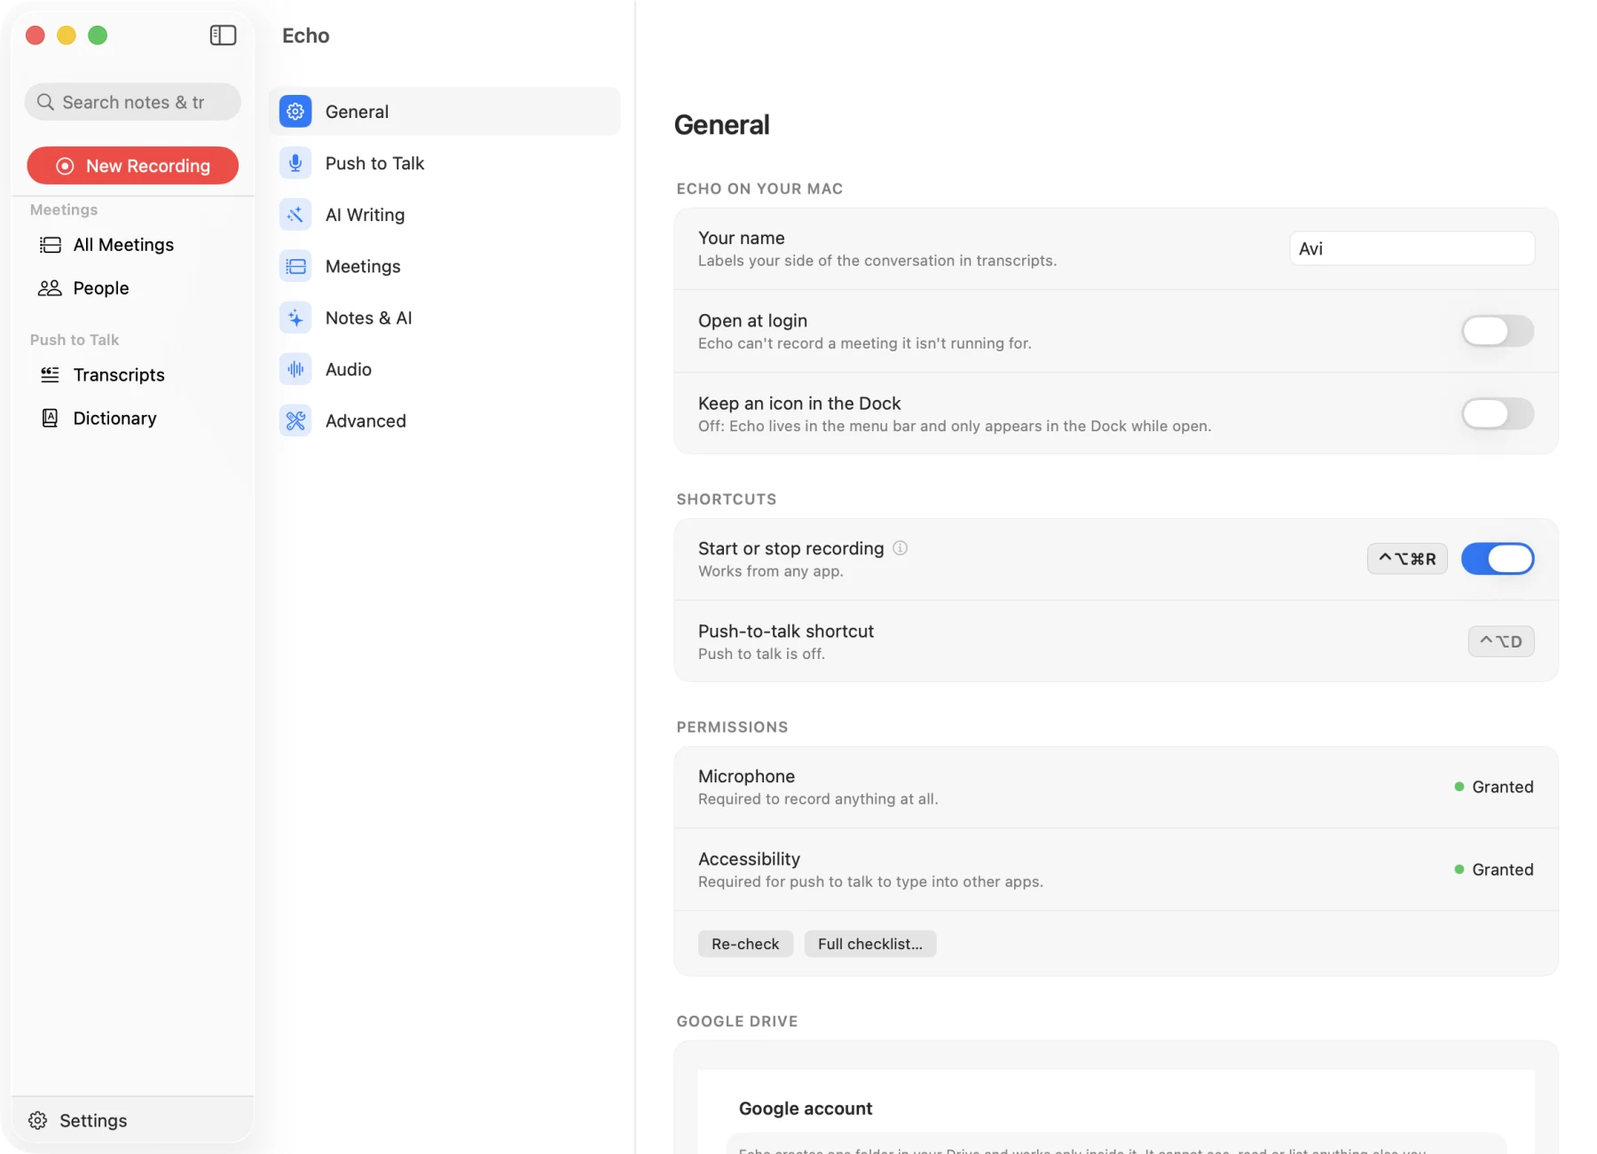Disable the Start or stop recording shortcut toggle
This screenshot has height=1154, width=1597.
(1498, 559)
